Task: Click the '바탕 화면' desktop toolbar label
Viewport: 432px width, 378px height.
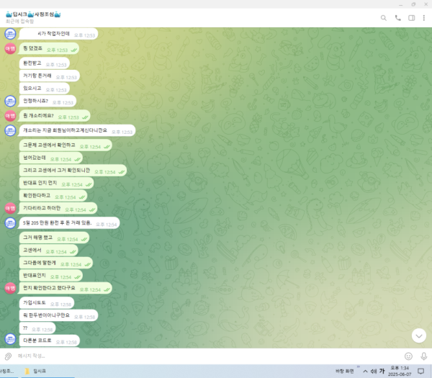Action: 344,372
